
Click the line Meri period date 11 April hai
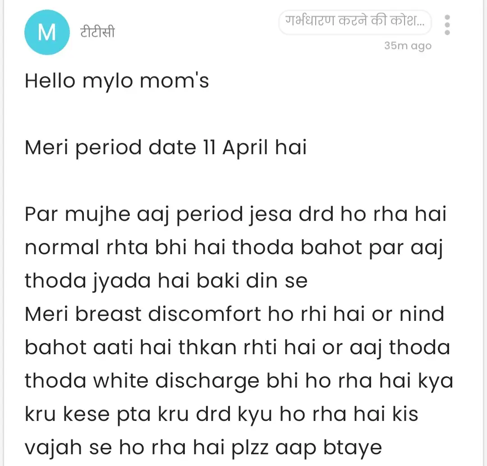click(x=165, y=148)
